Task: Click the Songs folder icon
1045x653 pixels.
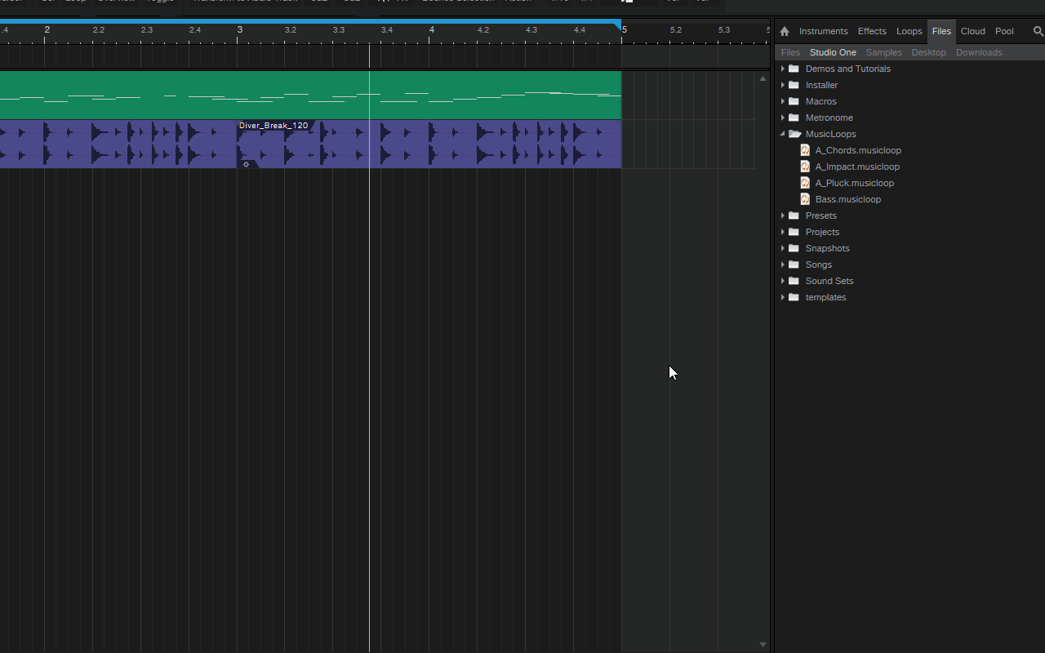Action: (794, 264)
